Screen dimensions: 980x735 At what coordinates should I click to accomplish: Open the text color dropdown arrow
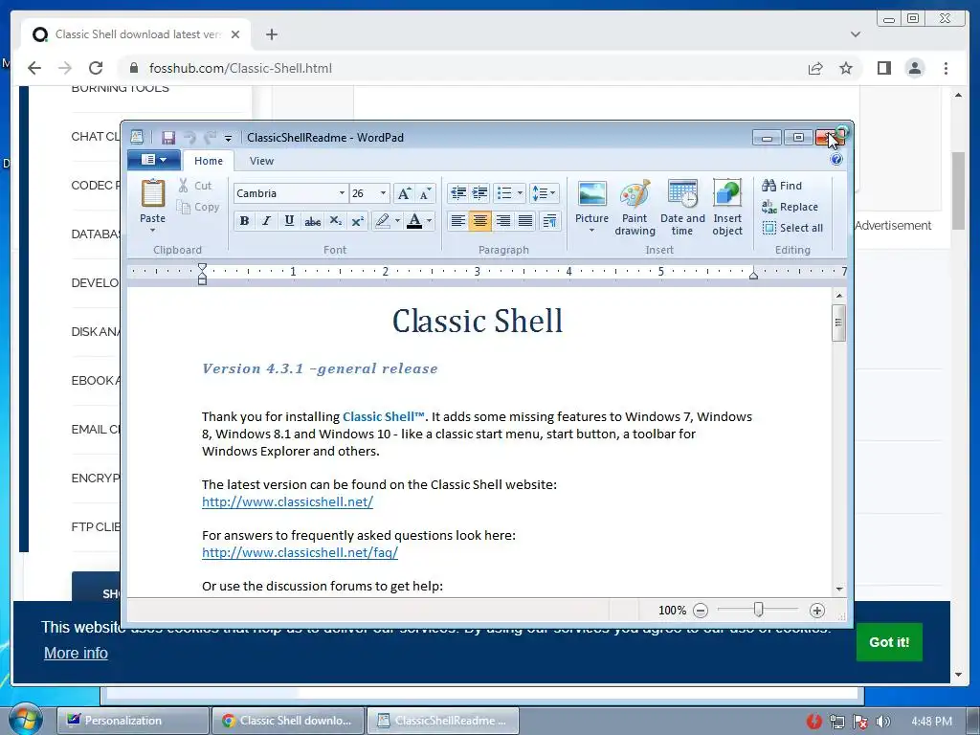430,221
